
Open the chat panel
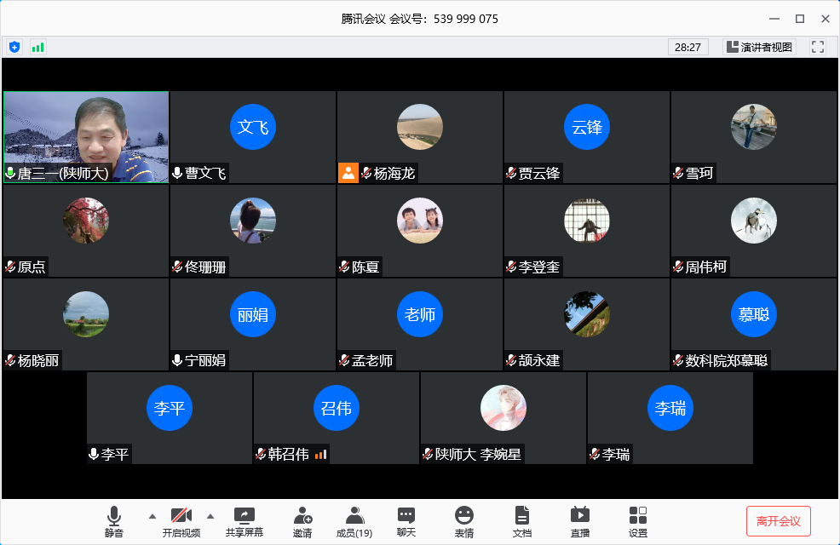coord(406,522)
